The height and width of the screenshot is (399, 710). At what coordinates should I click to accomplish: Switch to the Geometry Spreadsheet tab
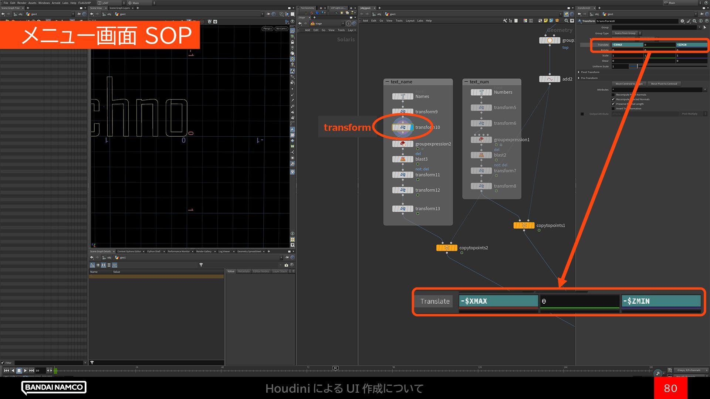[x=249, y=252]
